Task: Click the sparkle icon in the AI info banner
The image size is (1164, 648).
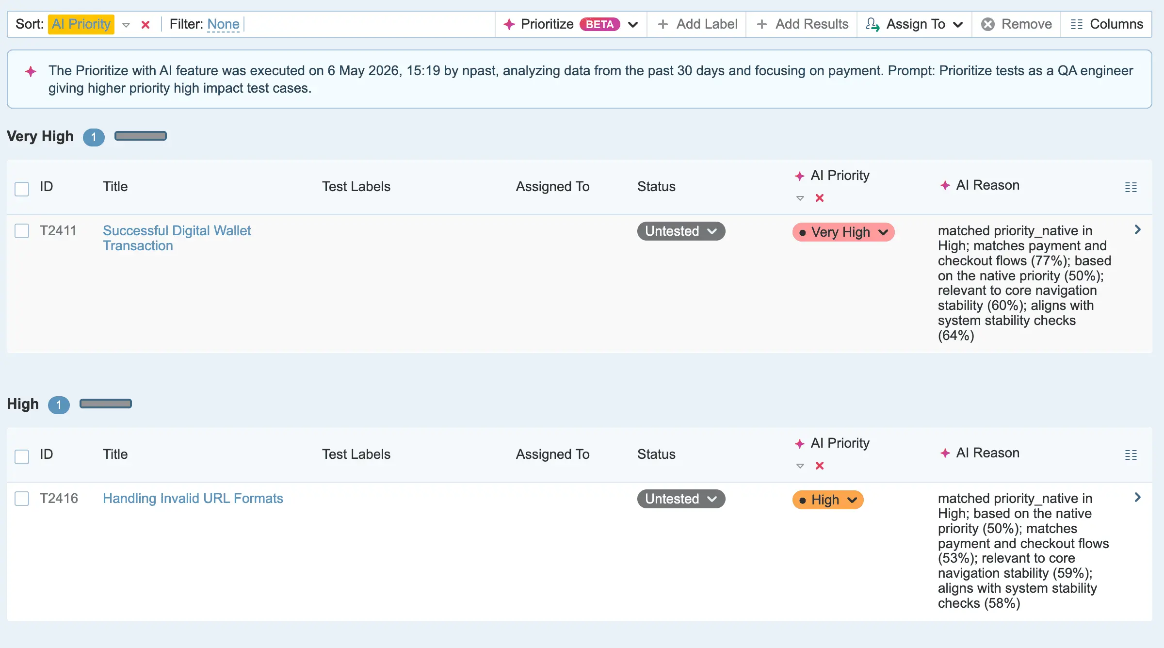Action: tap(31, 71)
